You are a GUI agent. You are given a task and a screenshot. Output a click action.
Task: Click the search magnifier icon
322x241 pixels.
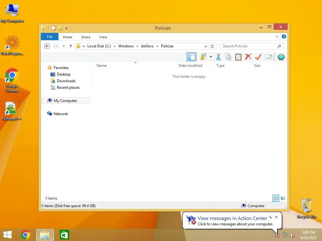(279, 46)
